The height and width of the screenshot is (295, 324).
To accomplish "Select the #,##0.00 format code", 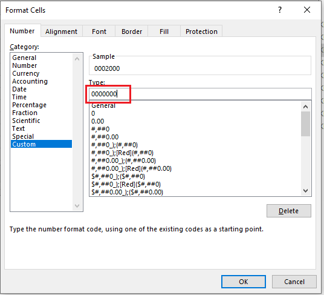I will pyautogui.click(x=105, y=137).
